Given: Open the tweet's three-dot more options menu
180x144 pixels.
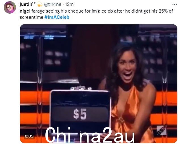Looking at the screenshot, I should coord(175,4).
